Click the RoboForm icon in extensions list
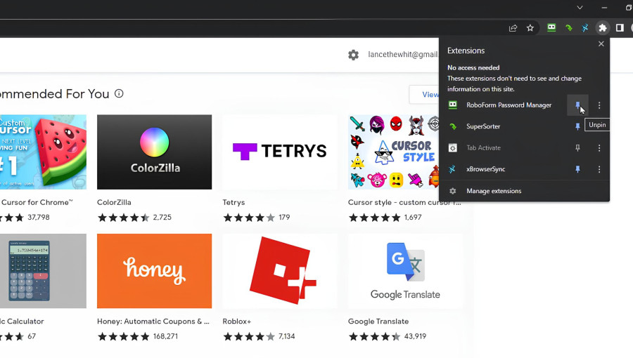633x358 pixels. (x=452, y=105)
